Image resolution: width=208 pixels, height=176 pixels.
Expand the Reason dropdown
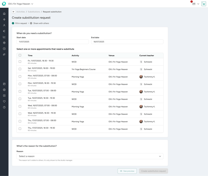pyautogui.click(x=90, y=156)
